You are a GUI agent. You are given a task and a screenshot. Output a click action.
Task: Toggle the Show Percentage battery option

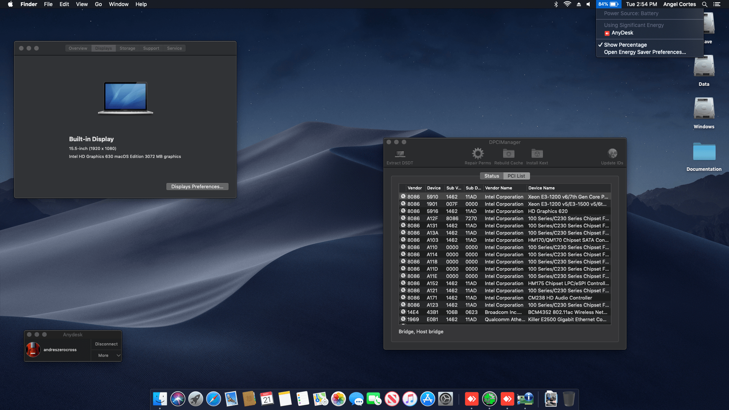point(625,45)
